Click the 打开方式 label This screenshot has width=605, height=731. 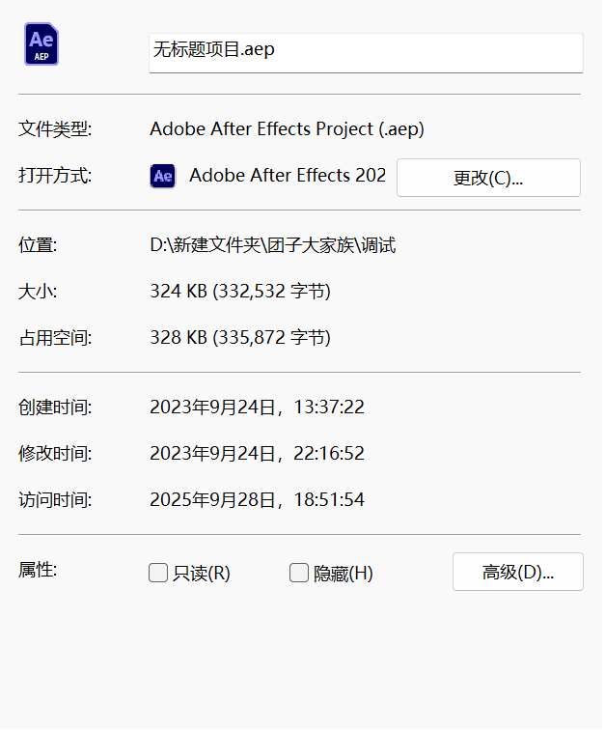click(55, 177)
